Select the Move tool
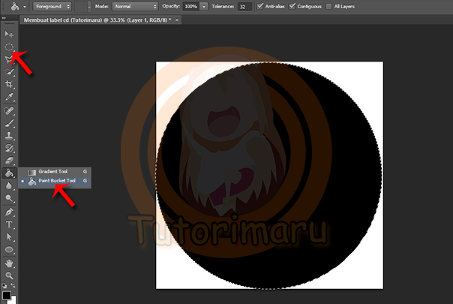Viewport: 453px width, 304px height. [x=9, y=35]
